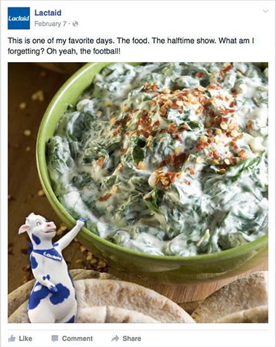Expand the post options chevron menu

pyautogui.click(x=265, y=11)
